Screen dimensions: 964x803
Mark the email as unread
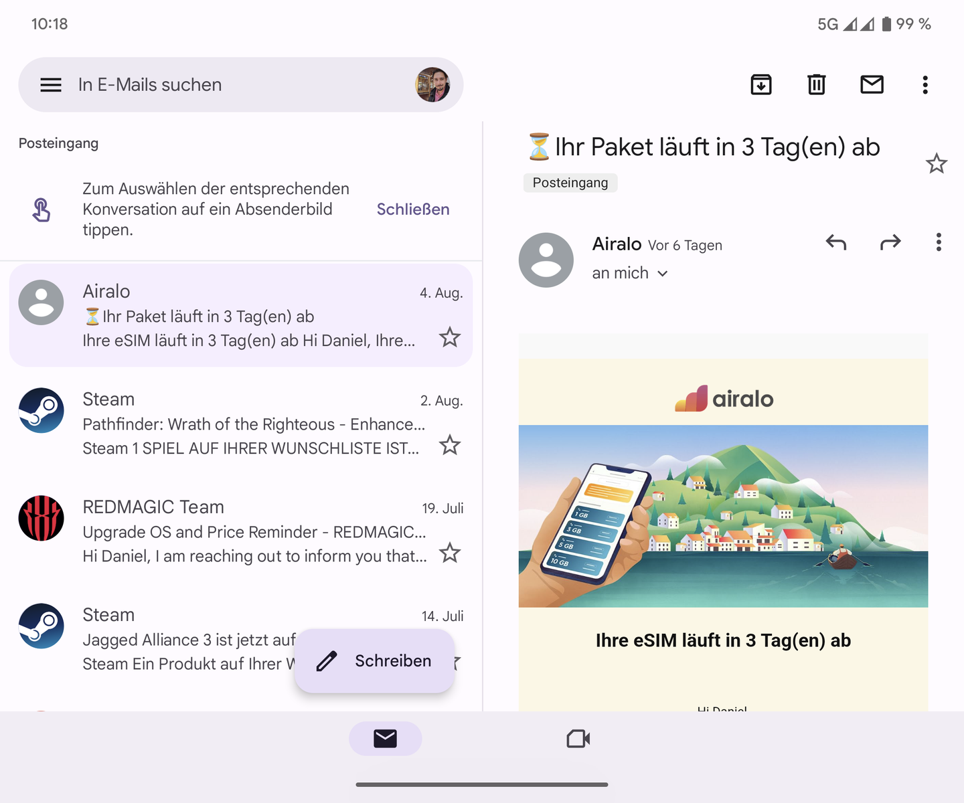coord(872,85)
